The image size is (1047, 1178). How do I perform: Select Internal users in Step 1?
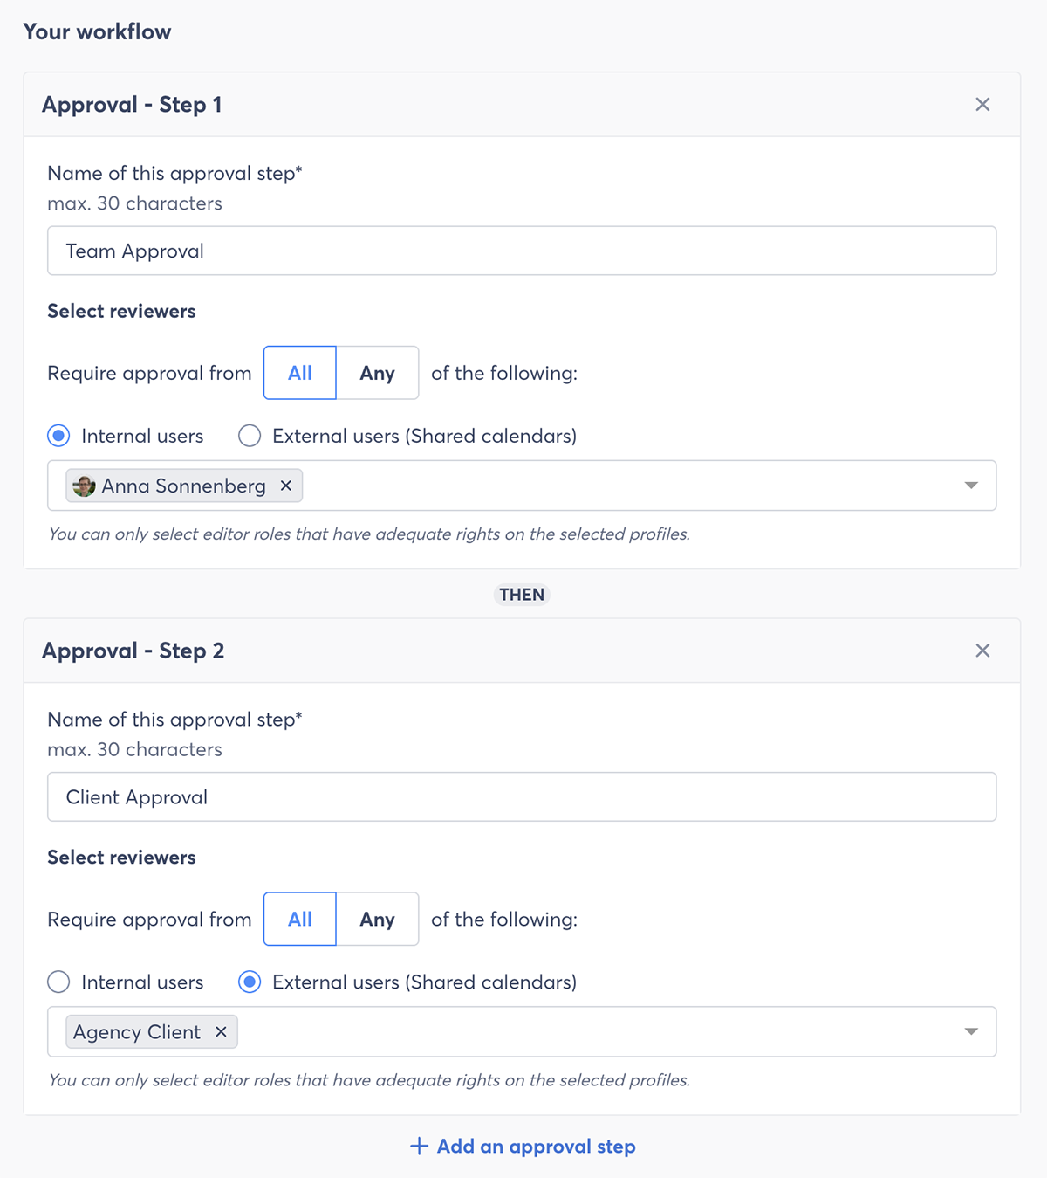(x=58, y=436)
